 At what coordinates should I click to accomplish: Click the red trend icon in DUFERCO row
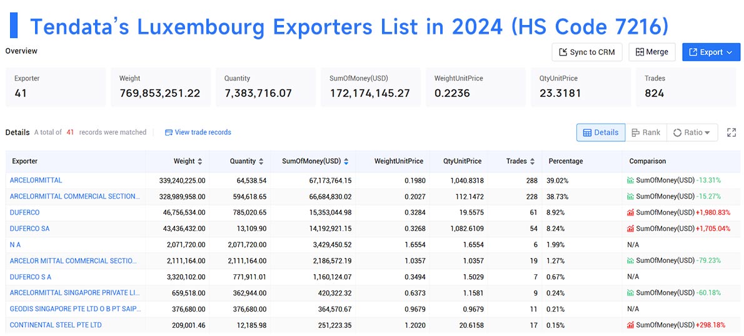(x=630, y=212)
